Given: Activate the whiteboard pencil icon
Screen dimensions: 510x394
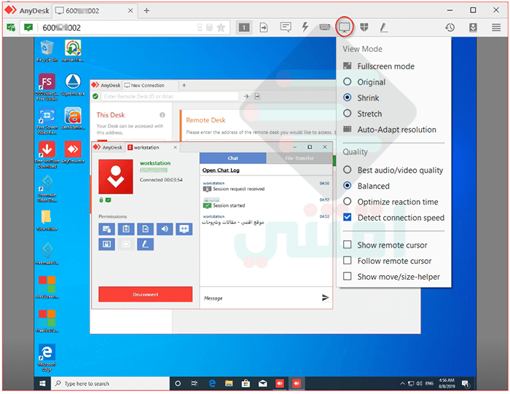Looking at the screenshot, I should [384, 27].
